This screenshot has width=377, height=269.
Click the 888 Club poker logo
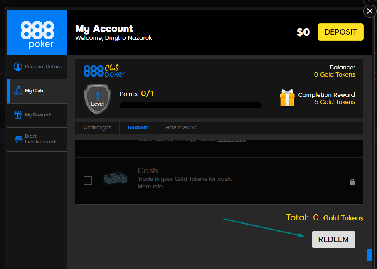click(104, 70)
